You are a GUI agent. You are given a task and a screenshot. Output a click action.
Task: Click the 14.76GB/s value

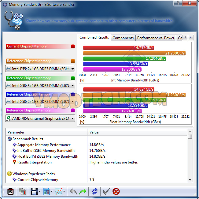click(97, 151)
